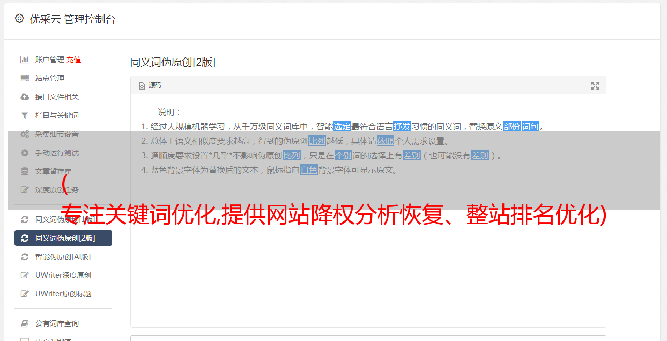Toggle fullscreen editor with expand icon
Image resolution: width=667 pixels, height=341 pixels.
[595, 86]
